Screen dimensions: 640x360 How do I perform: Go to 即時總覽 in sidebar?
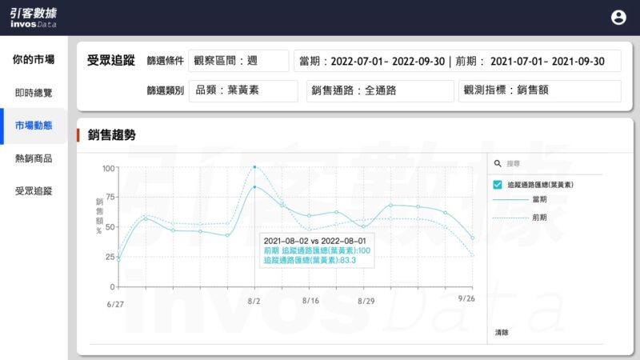pyautogui.click(x=34, y=93)
